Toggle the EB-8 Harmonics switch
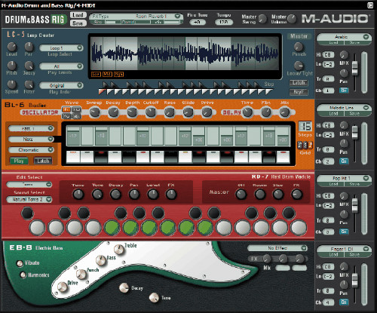Viewport: 377px width, 313px height. click(23, 275)
